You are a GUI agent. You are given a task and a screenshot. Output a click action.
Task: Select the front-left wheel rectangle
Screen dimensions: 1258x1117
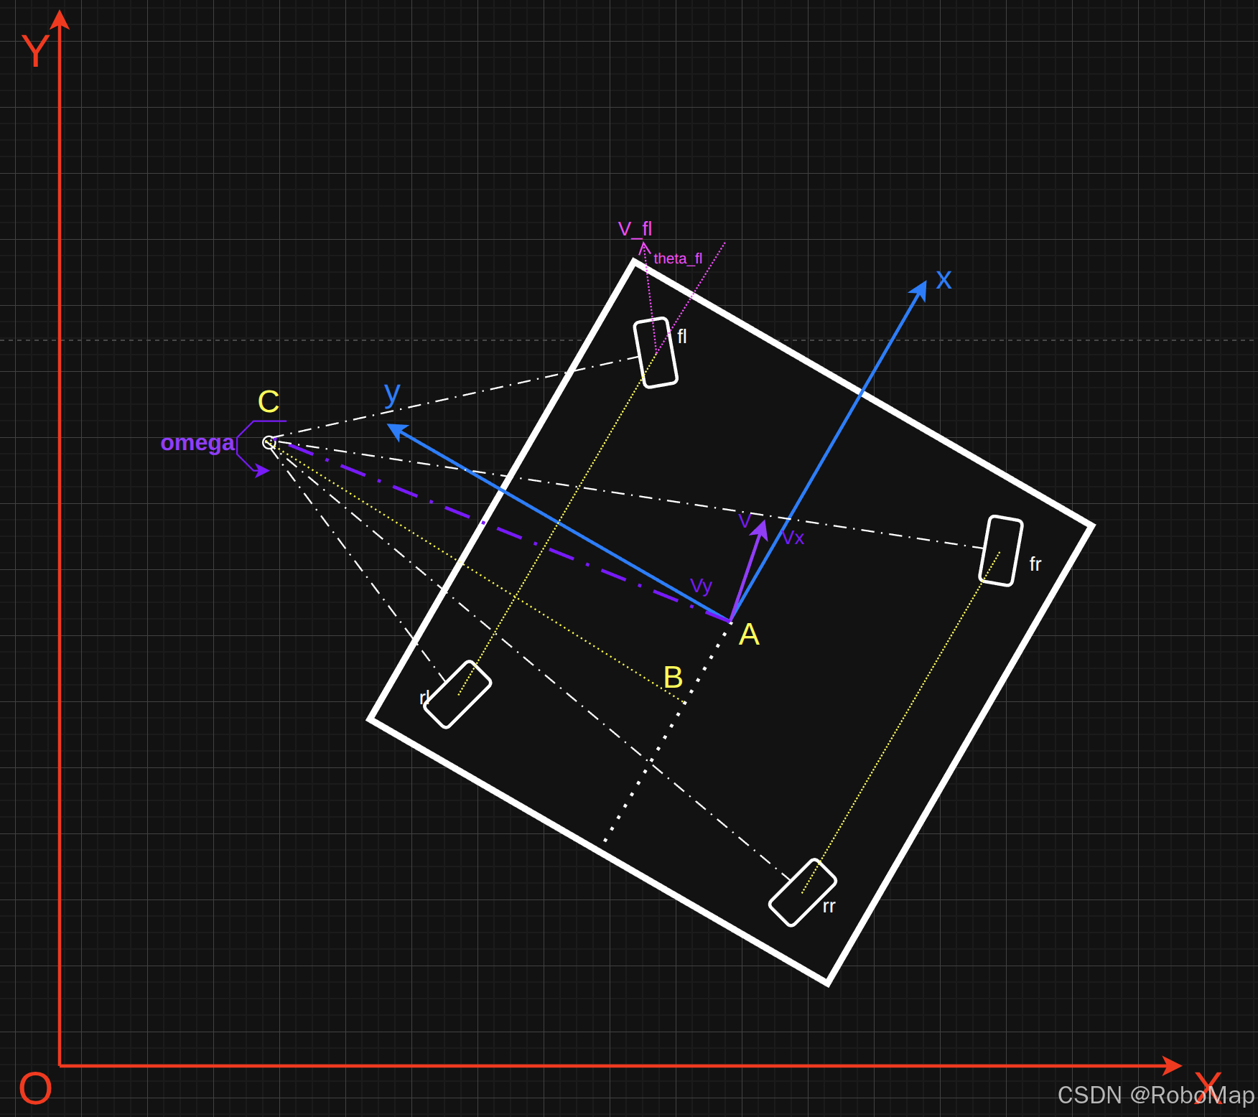coord(656,353)
